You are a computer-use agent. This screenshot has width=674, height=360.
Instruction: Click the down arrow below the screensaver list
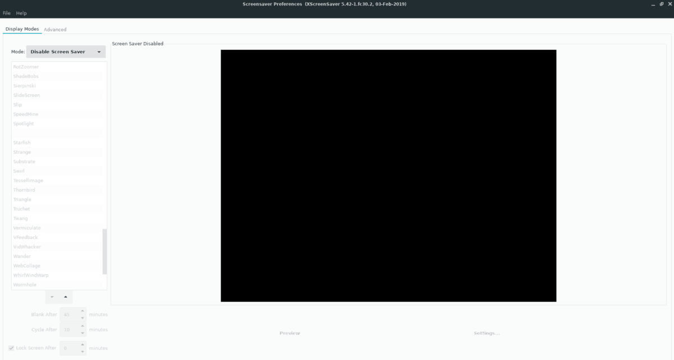(52, 297)
